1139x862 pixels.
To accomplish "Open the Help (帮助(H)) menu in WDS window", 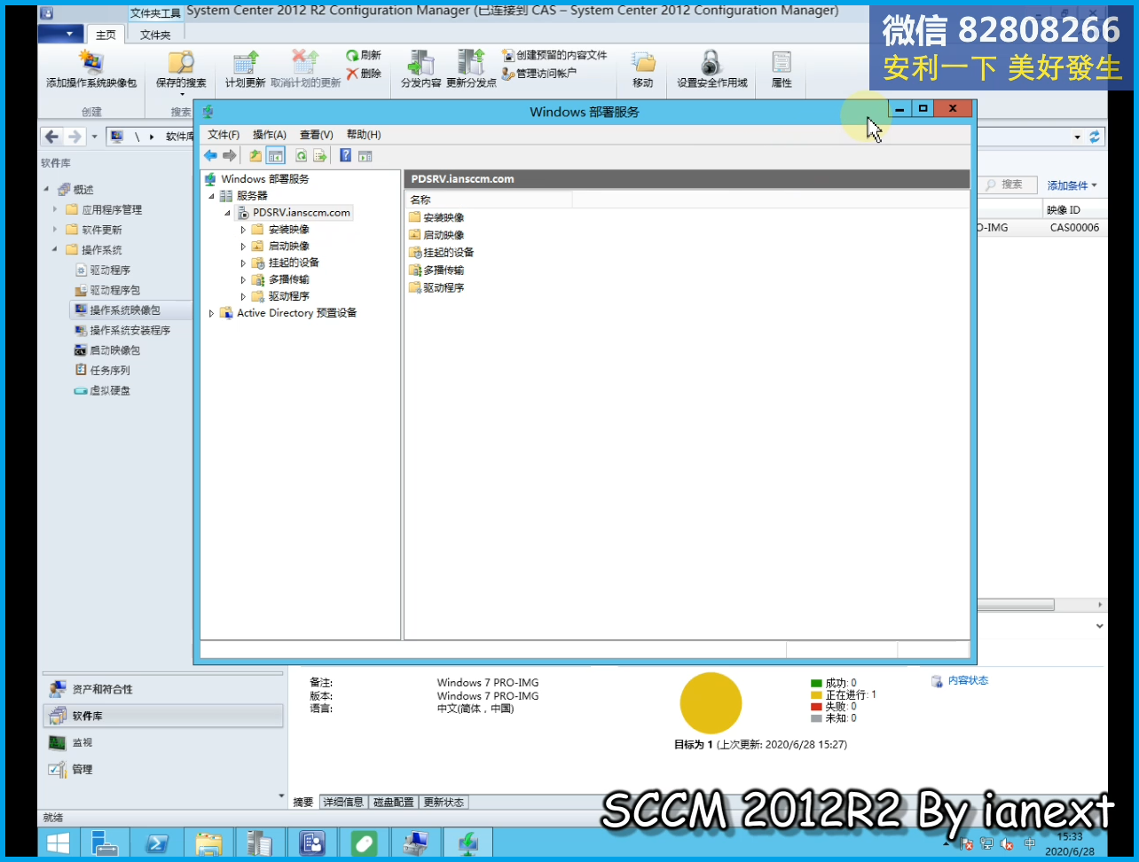I will coord(364,135).
